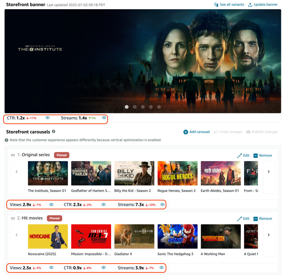Click The Institute storefront banner image

coord(143,61)
